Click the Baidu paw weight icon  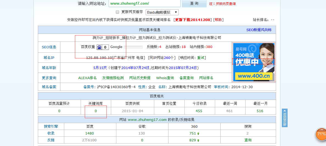click(x=99, y=47)
